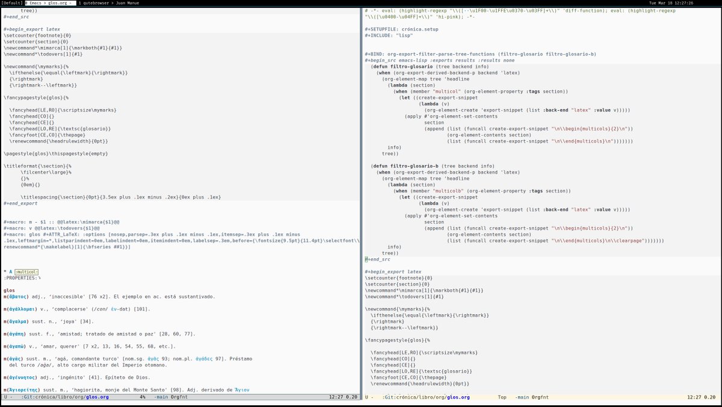Click the left pane mode line buffer name glos.org

click(97, 397)
